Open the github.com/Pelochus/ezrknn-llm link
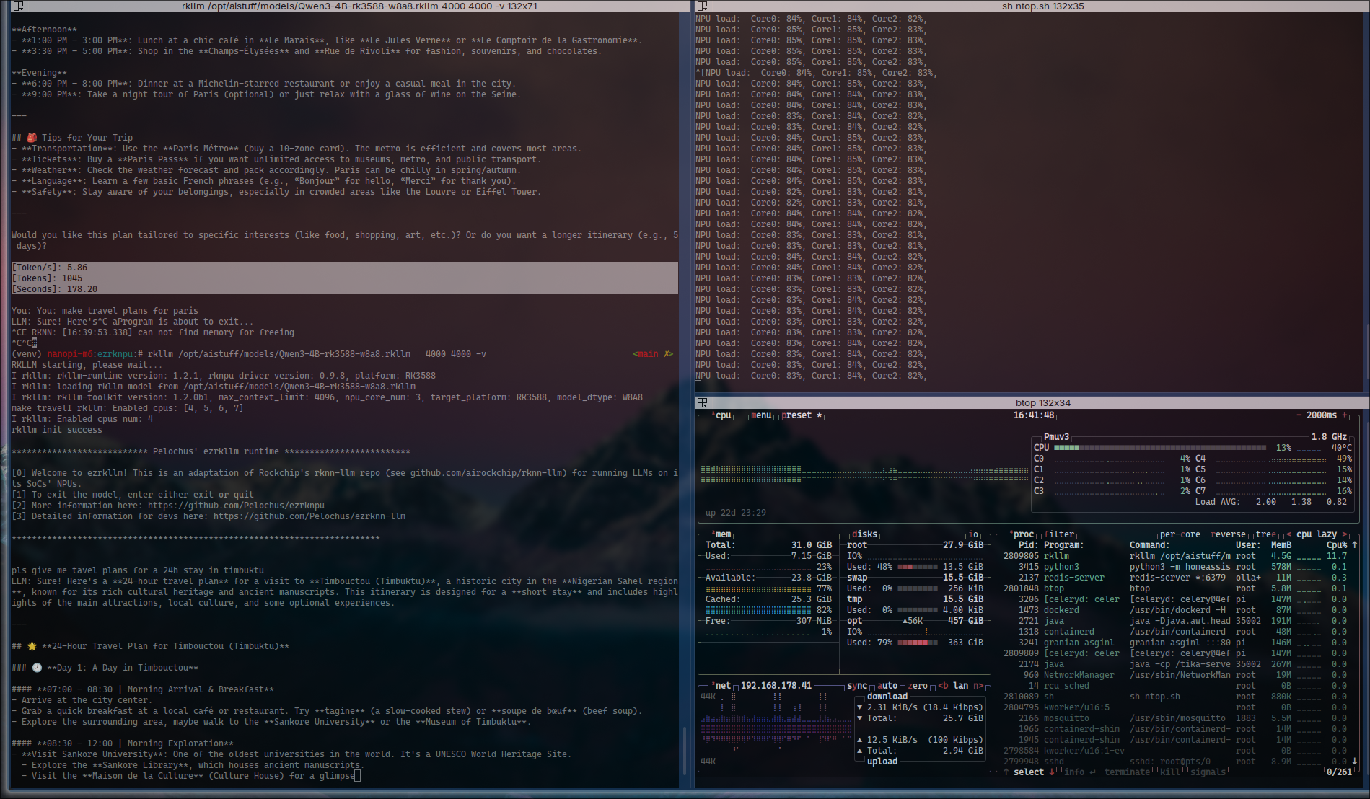The image size is (1370, 799). [309, 516]
